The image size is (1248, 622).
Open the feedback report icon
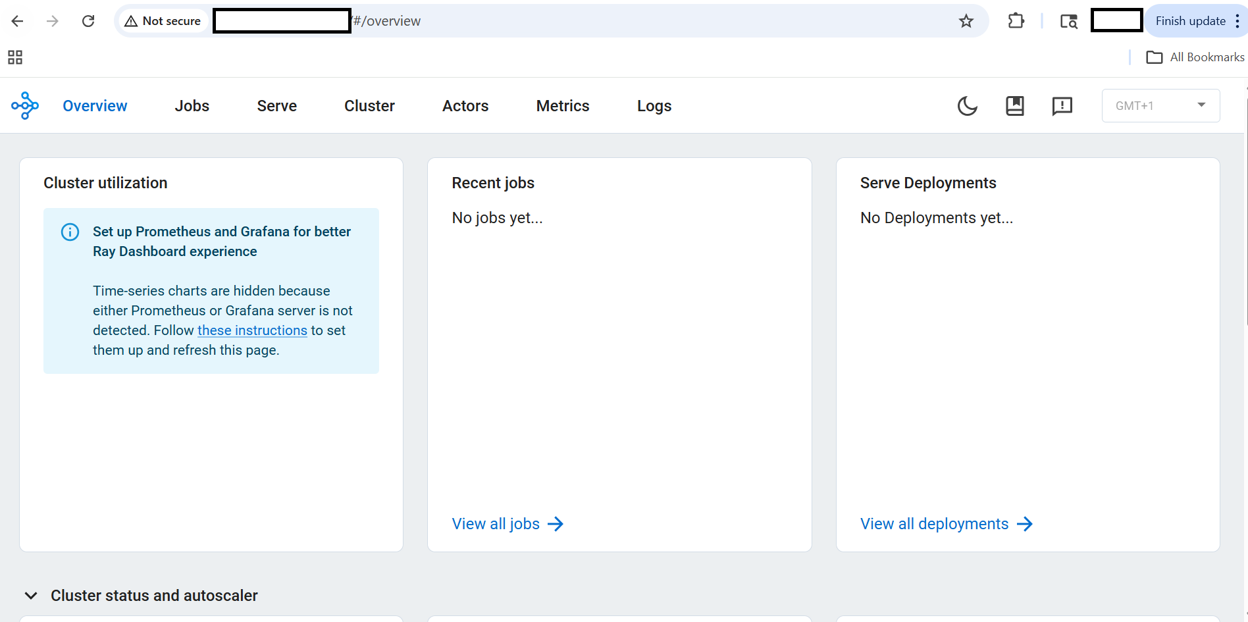coord(1062,105)
